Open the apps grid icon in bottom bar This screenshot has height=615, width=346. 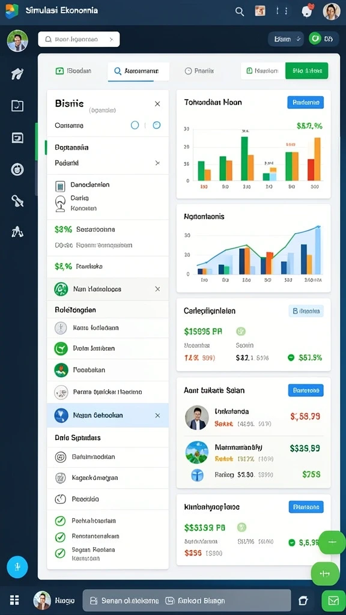tap(14, 600)
